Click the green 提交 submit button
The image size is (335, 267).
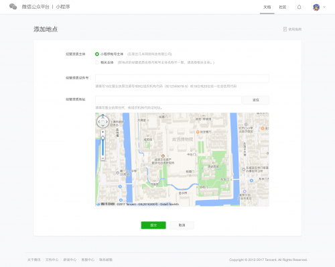coord(153,225)
